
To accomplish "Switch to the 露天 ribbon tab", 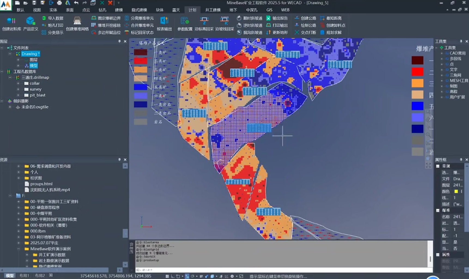I will [x=176, y=10].
